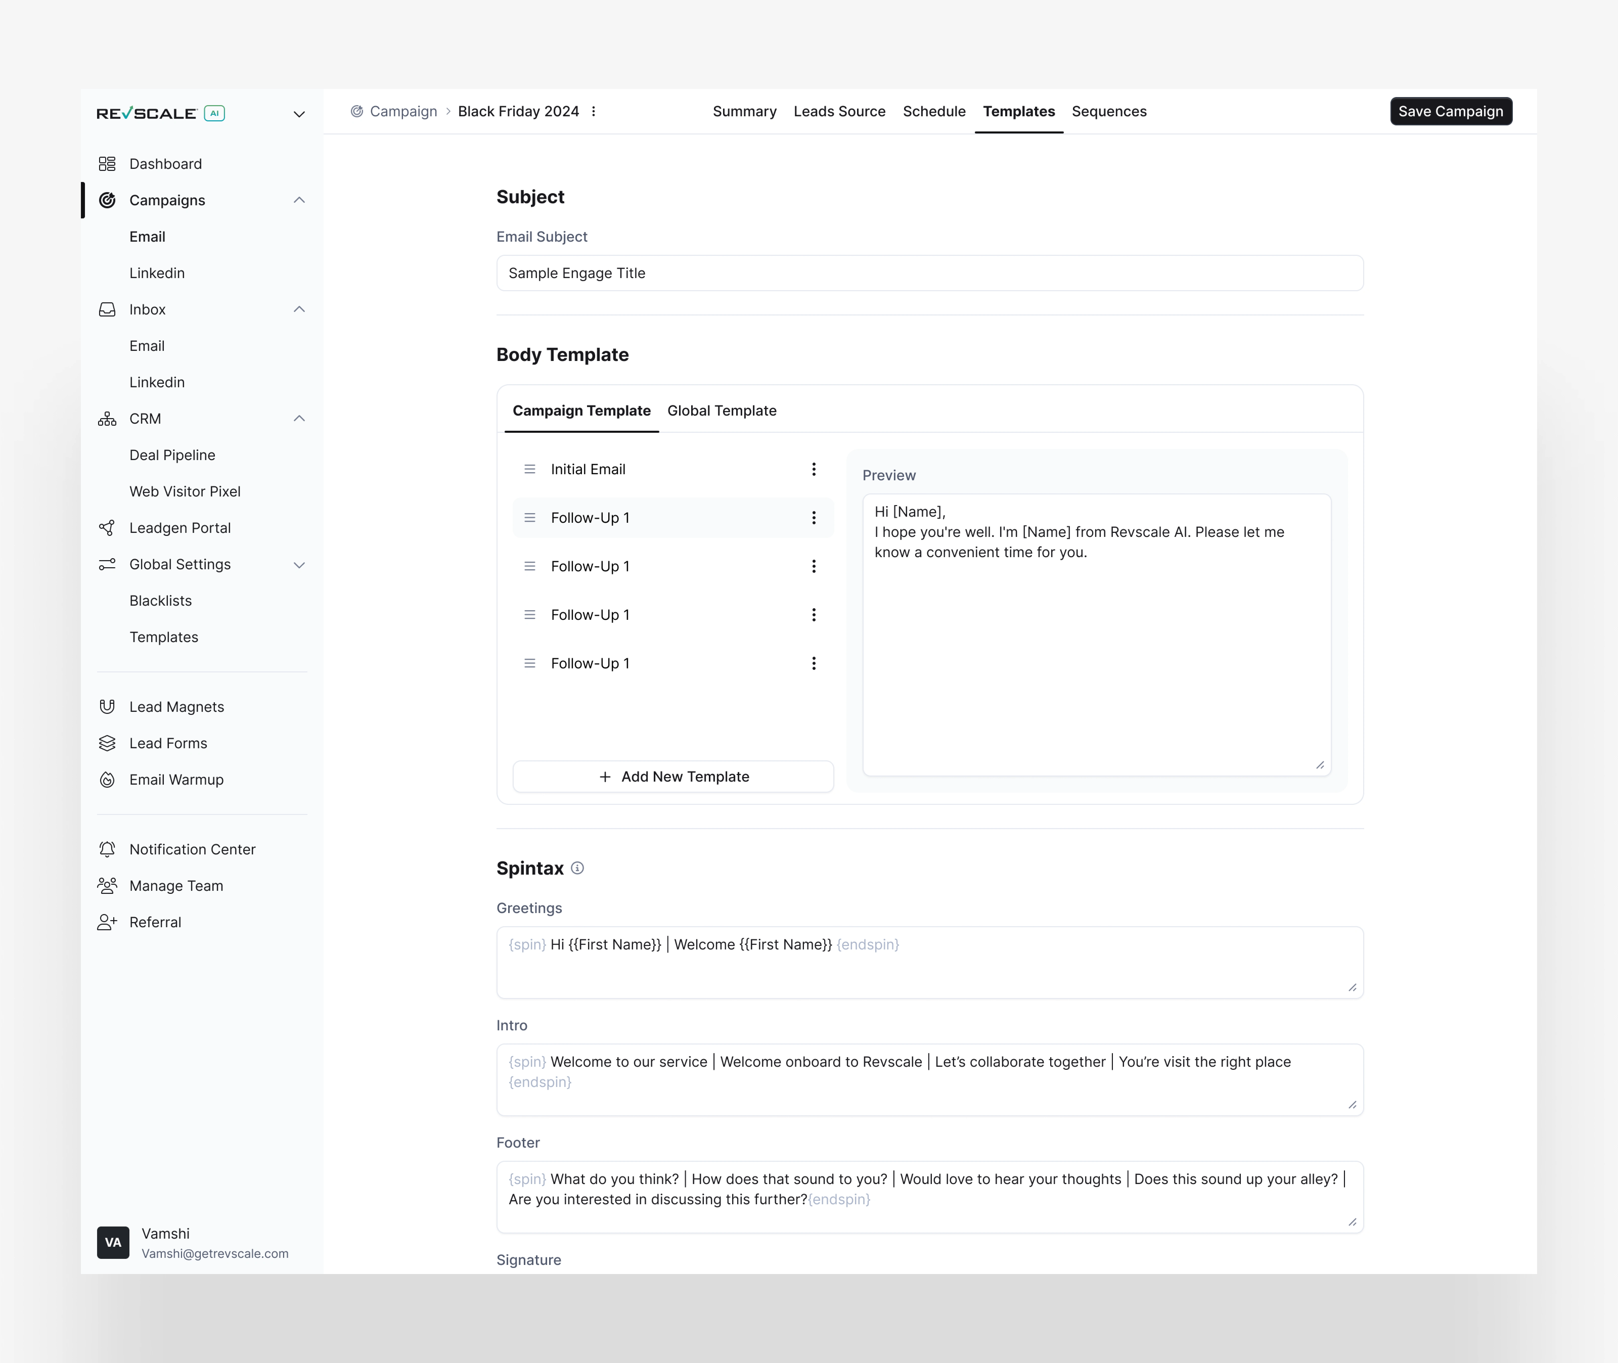The height and width of the screenshot is (1363, 1618).
Task: Click the Lead Forms layers icon
Action: click(107, 743)
